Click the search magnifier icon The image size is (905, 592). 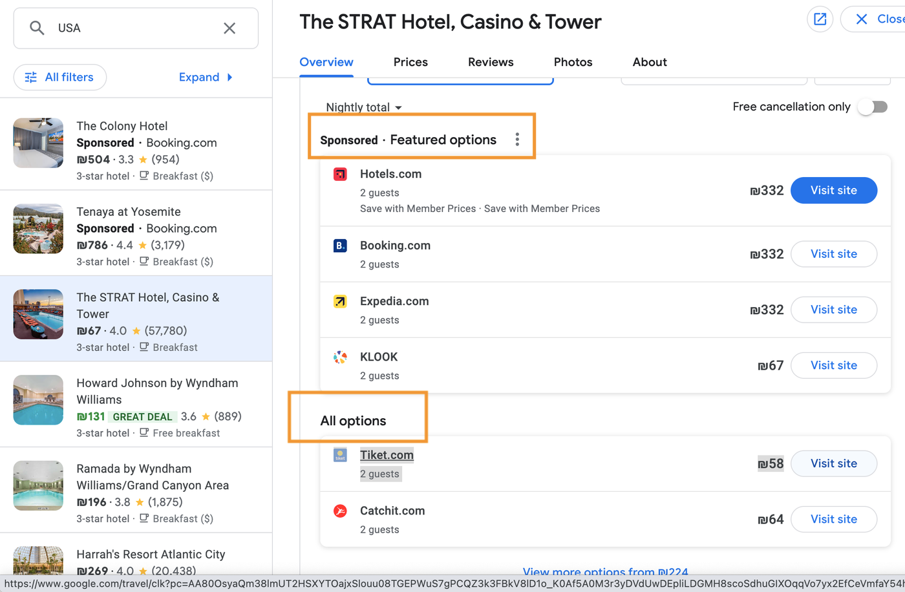(x=37, y=28)
